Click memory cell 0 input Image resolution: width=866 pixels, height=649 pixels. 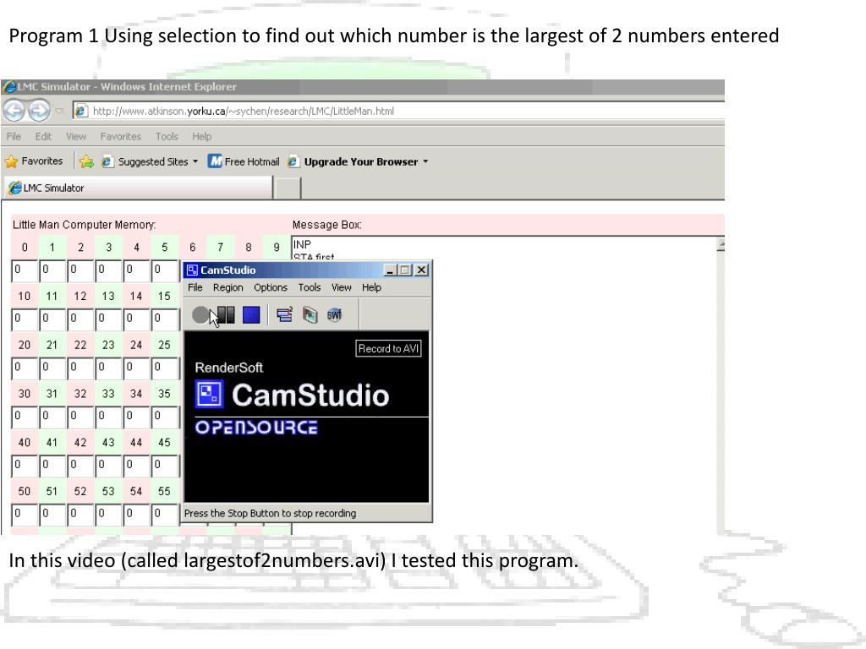(25, 270)
